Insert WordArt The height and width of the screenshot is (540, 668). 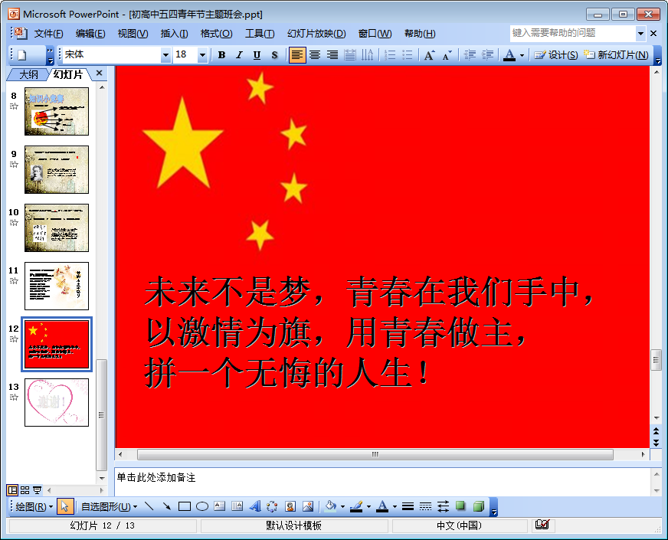[255, 506]
